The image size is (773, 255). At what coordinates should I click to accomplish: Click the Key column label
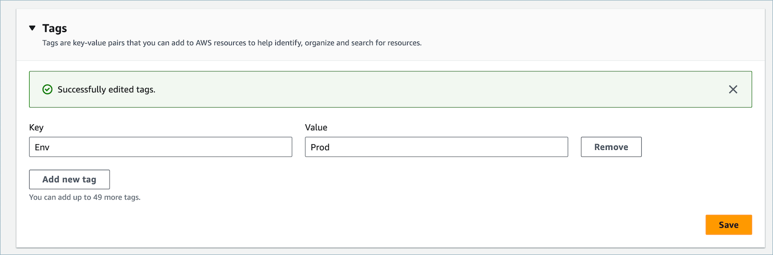[x=37, y=127]
